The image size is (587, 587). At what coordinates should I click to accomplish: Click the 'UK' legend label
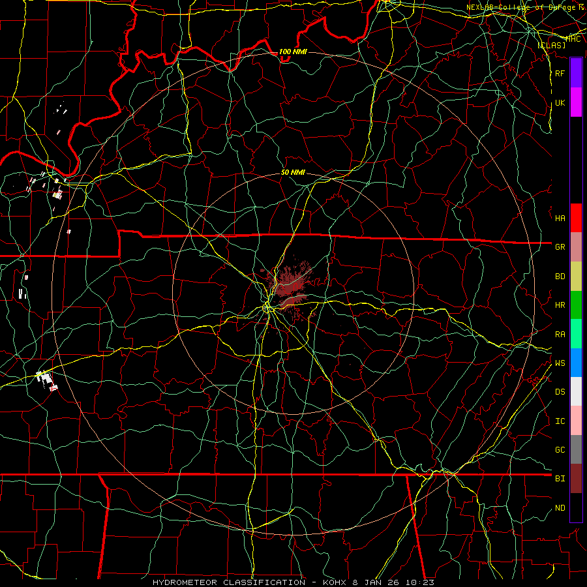(560, 102)
